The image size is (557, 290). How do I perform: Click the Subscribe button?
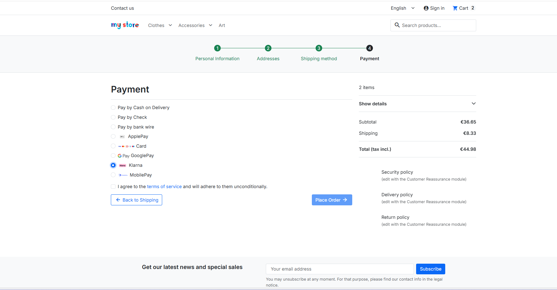coord(431,269)
